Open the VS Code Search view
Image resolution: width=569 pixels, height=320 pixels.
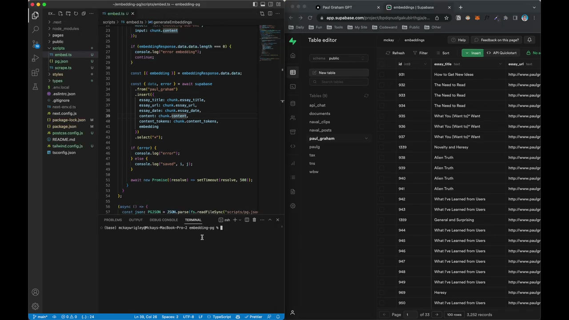click(35, 30)
